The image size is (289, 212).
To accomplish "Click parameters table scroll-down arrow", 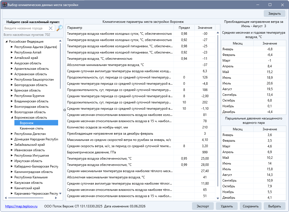I will (218, 198).
